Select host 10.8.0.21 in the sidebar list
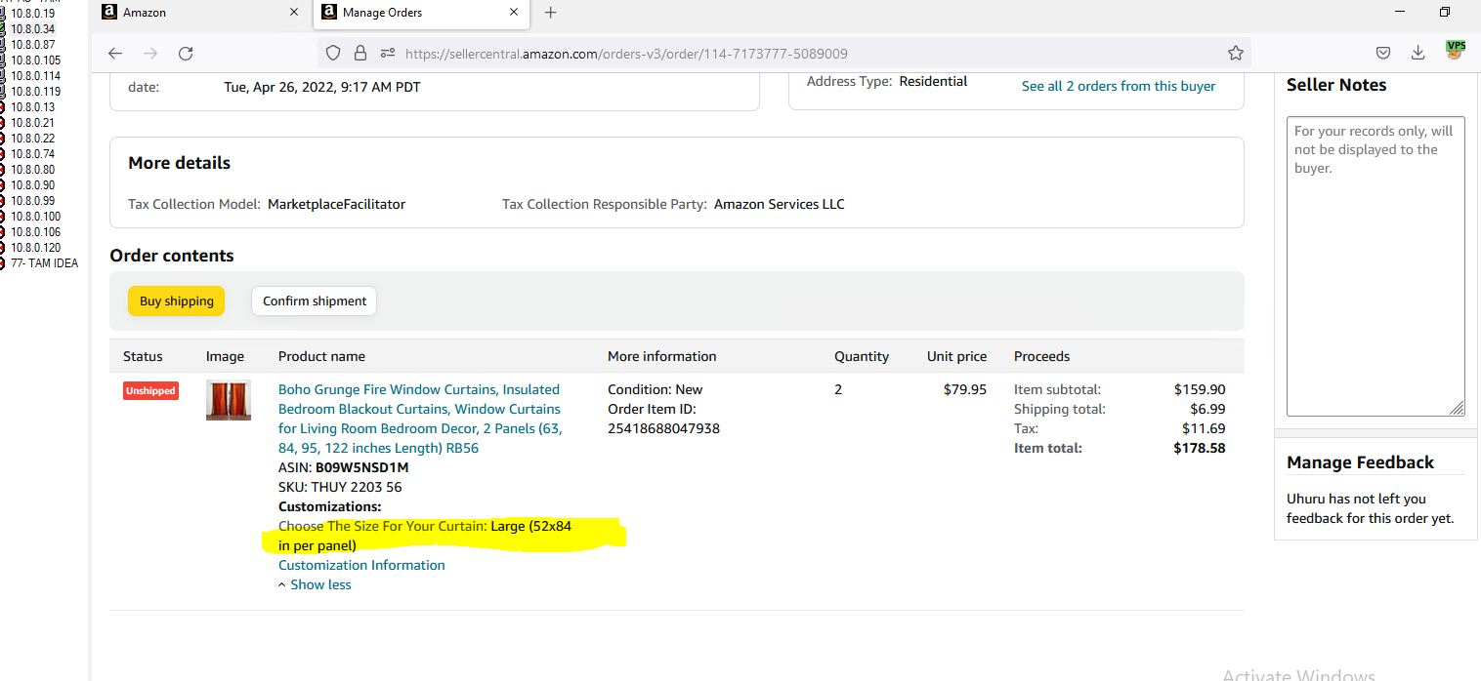The height and width of the screenshot is (681, 1481). point(33,123)
